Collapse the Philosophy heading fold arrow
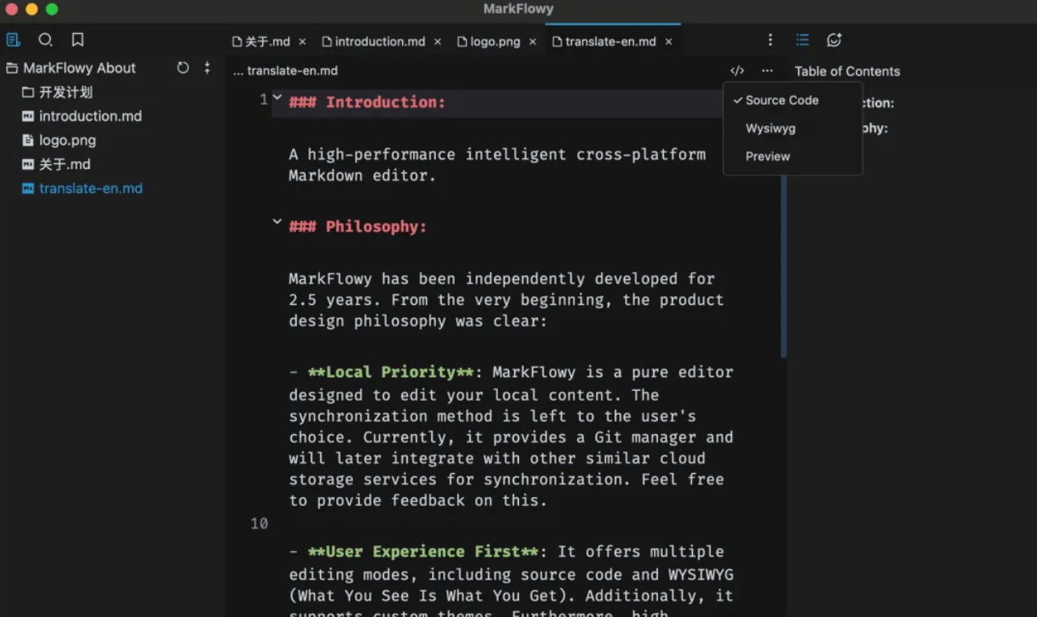Screen dimensions: 1037x617 pos(277,221)
